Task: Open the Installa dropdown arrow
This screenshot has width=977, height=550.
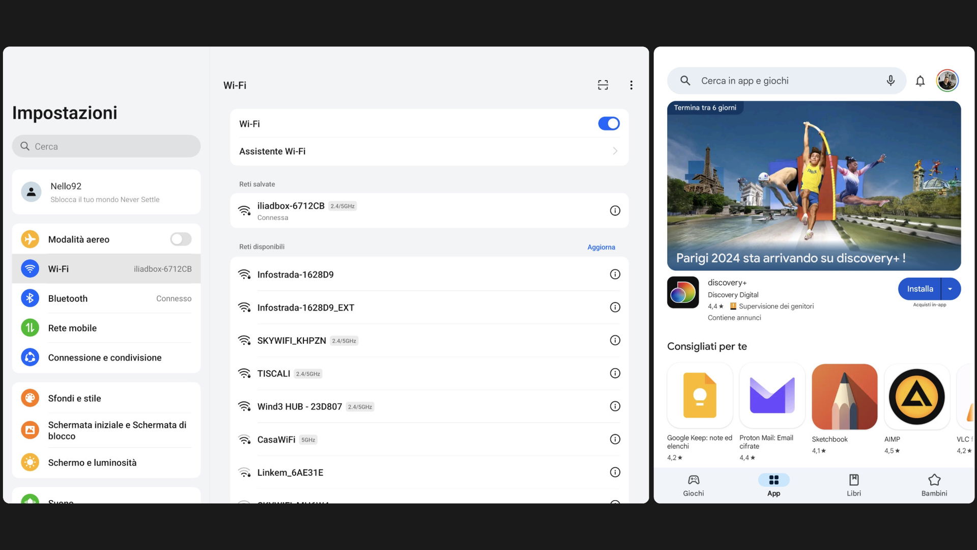Action: click(x=950, y=289)
